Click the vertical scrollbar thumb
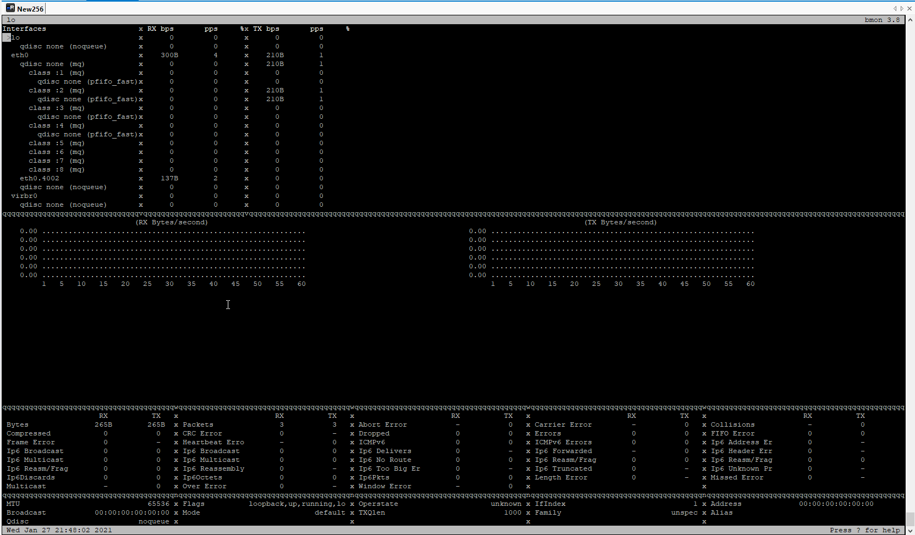 (910, 519)
